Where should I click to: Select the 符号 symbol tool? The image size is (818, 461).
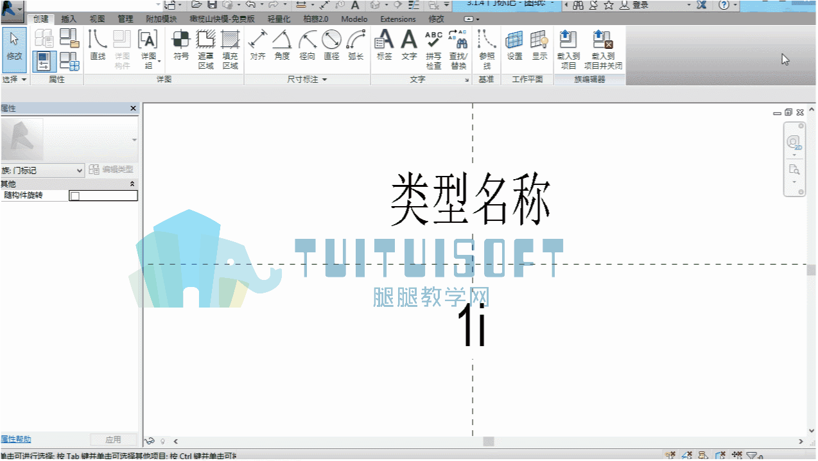[x=181, y=45]
